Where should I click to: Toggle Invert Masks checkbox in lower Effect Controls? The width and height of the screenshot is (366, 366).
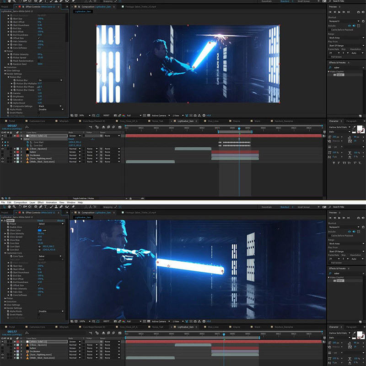click(x=39, y=315)
